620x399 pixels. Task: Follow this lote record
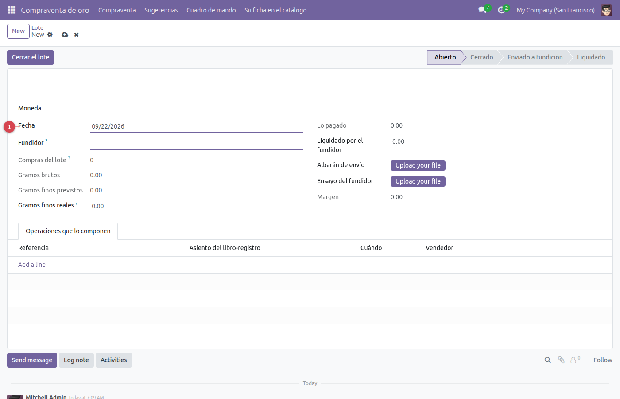tap(603, 360)
